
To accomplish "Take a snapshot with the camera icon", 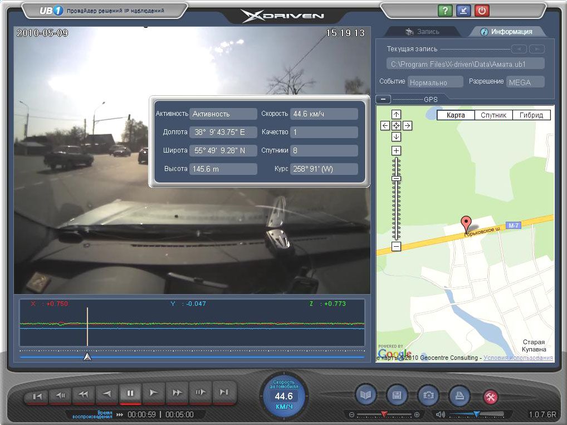I will (x=428, y=395).
